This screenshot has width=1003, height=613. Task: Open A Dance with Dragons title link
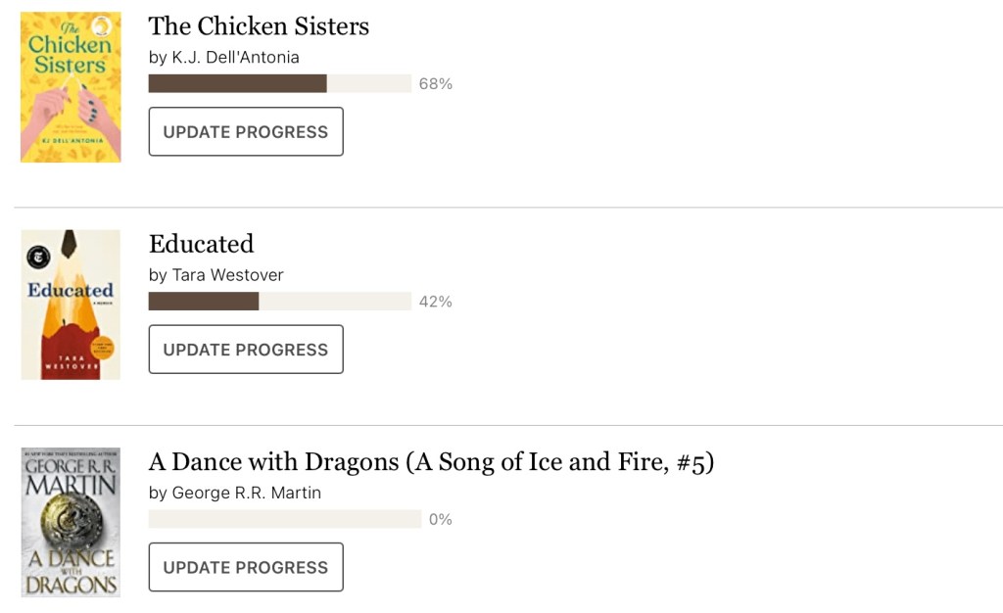pos(431,461)
